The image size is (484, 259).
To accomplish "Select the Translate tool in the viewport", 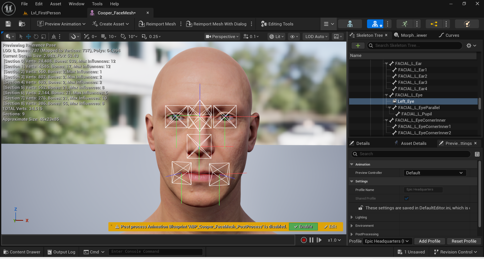I will coord(28,37).
